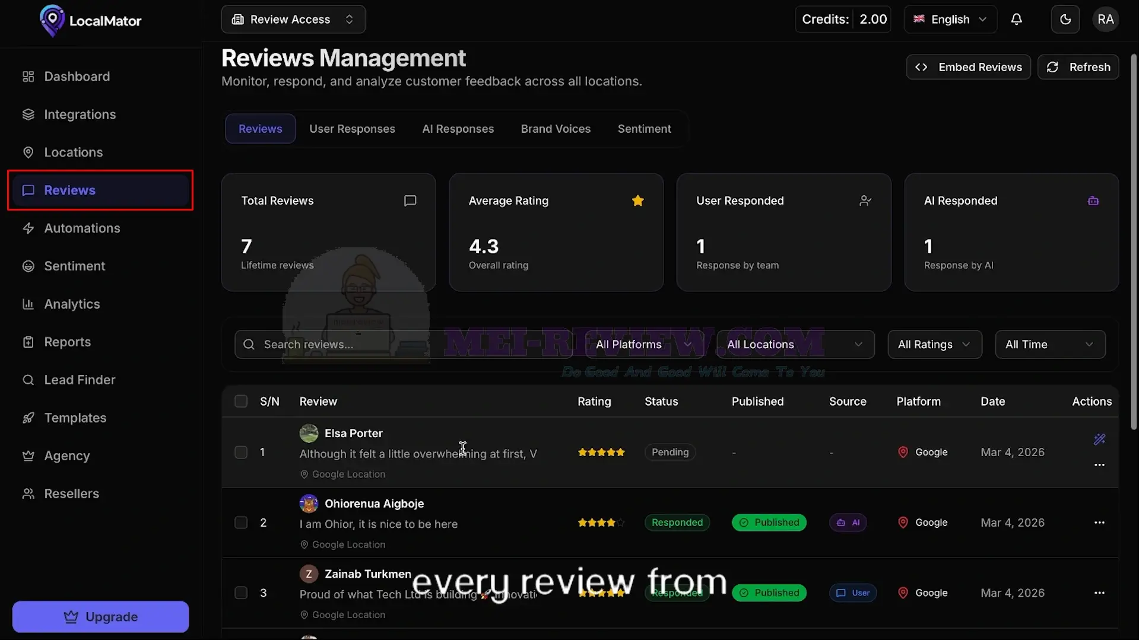Open more actions for Zainab Turkmen review

(1099, 593)
